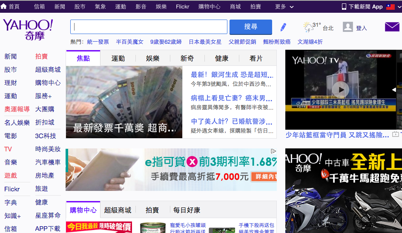This screenshot has height=233, width=402.
Task: Click the white arrow on video side
Action: pyautogui.click(x=394, y=90)
